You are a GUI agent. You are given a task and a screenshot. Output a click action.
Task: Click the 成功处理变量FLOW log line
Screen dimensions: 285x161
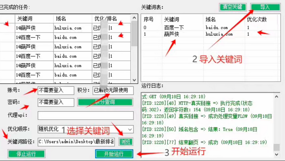pyautogui.click(x=207, y=119)
